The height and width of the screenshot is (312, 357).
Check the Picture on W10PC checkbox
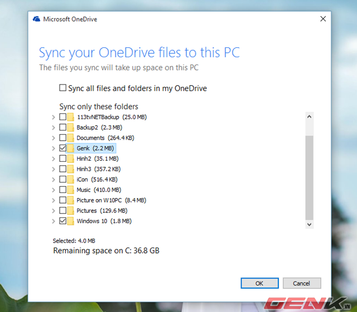(62, 200)
